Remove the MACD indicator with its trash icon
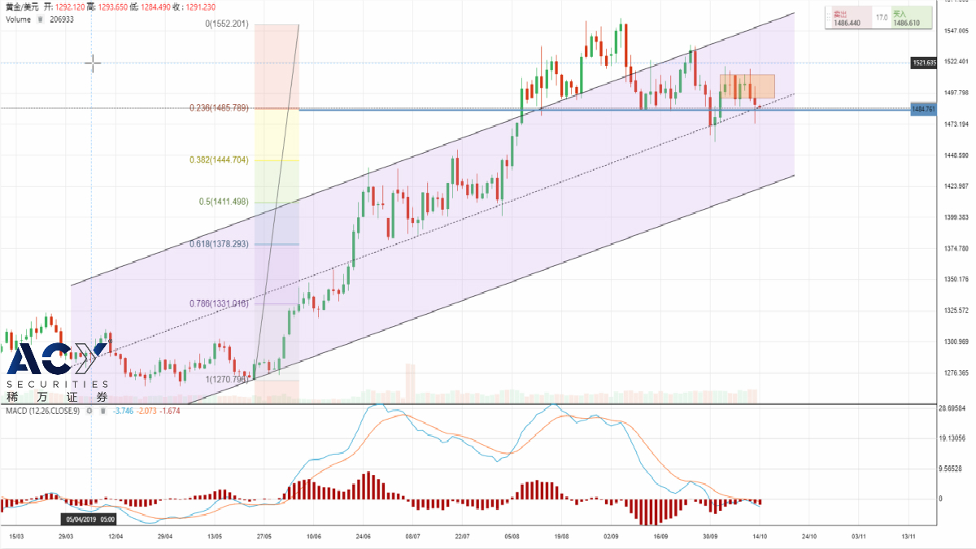Viewport: 976px width, 549px height. 102,411
